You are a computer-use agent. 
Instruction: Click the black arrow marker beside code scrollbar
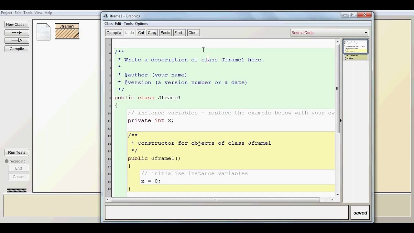click(x=340, y=120)
